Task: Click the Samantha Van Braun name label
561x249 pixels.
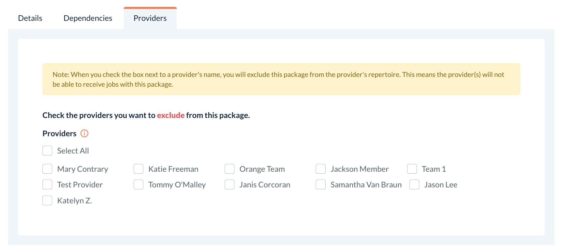Action: pyautogui.click(x=366, y=185)
